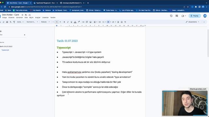This screenshot has width=209, height=117.
Task: Open the comments history icon
Action: tap(177, 16)
